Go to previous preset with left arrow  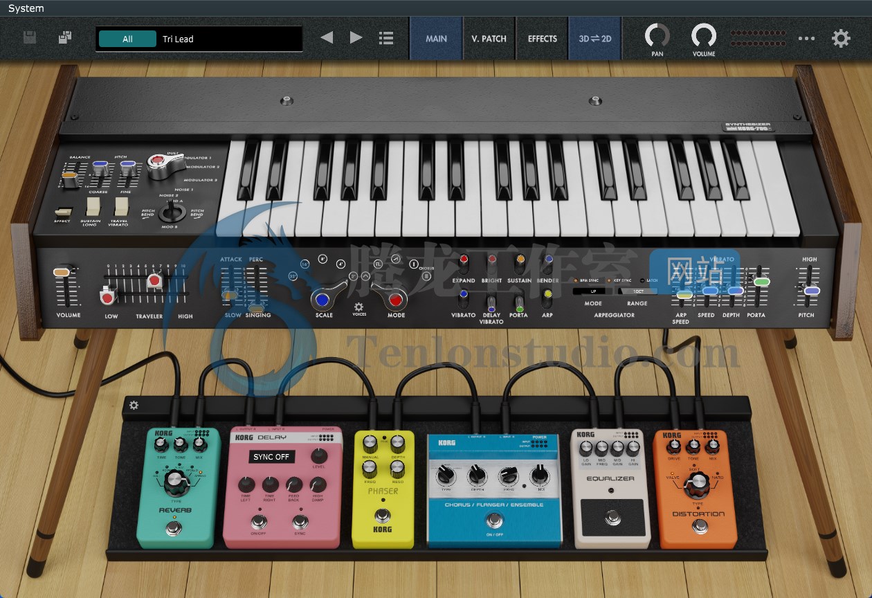[x=327, y=37]
